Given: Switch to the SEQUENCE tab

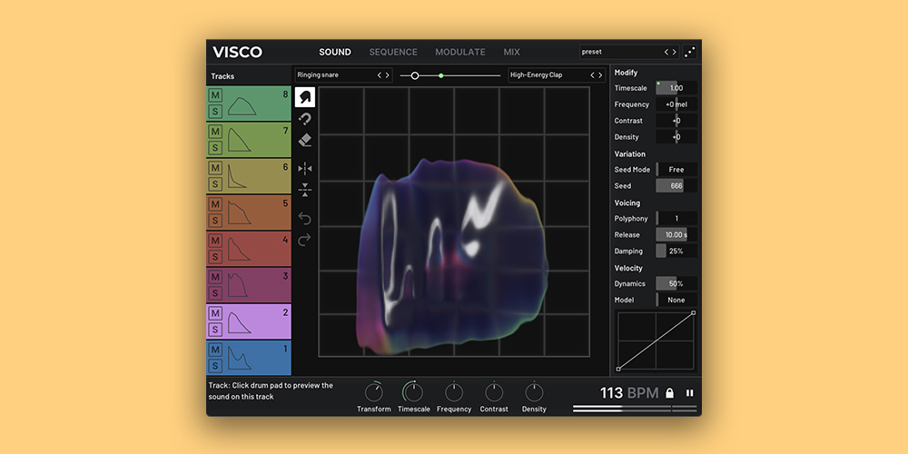Looking at the screenshot, I should pyautogui.click(x=393, y=52).
